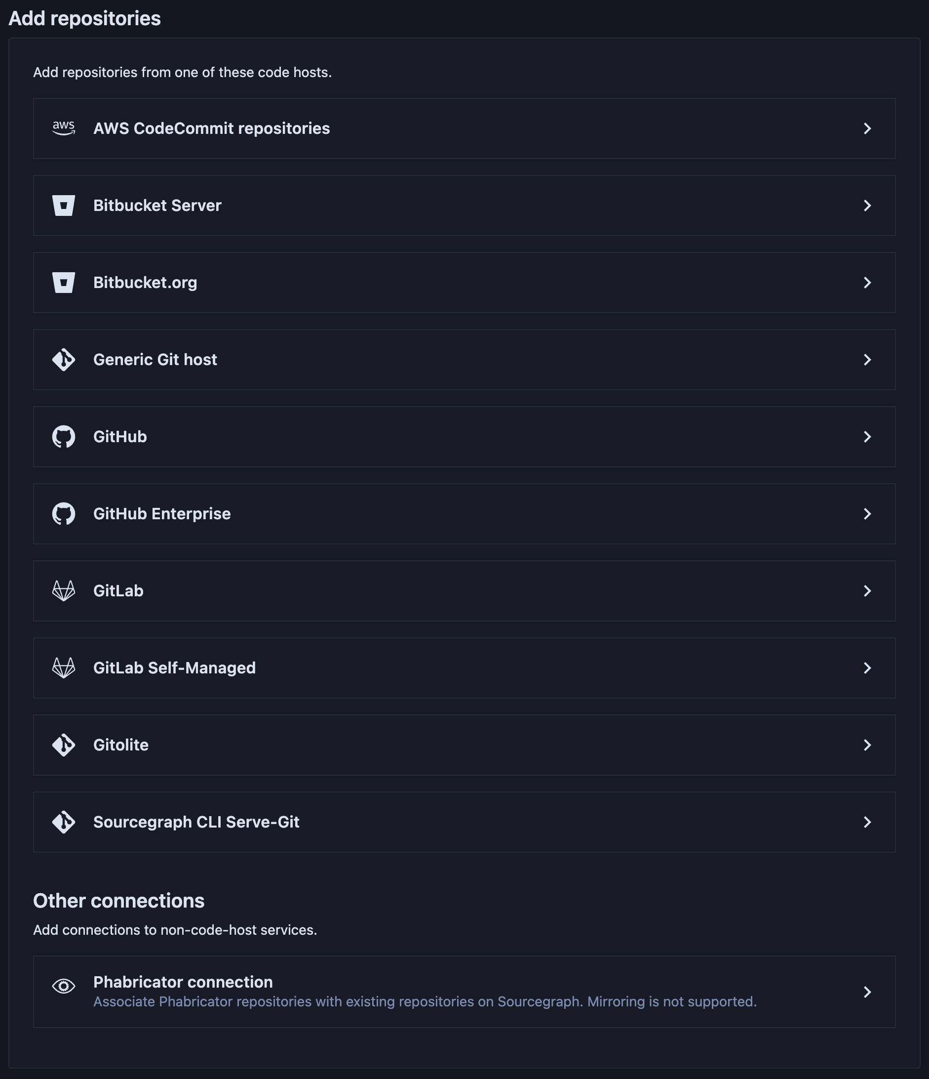Click the Bitbucket.org bucket icon
Viewport: 929px width, 1079px height.
64,283
